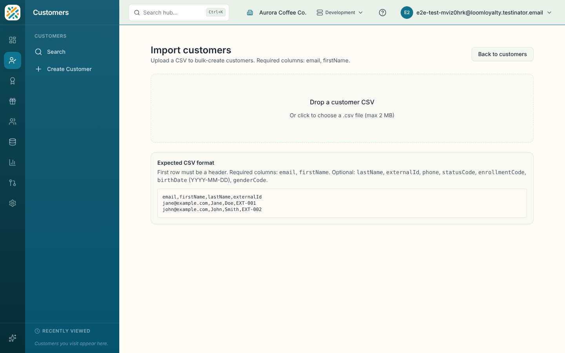Click the sample CSV code block
The width and height of the screenshot is (565, 353).
pos(342,203)
